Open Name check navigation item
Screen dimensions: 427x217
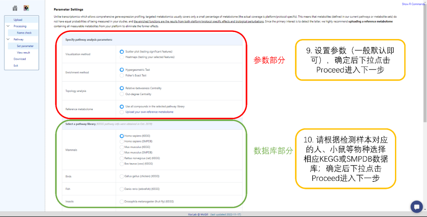(24, 33)
